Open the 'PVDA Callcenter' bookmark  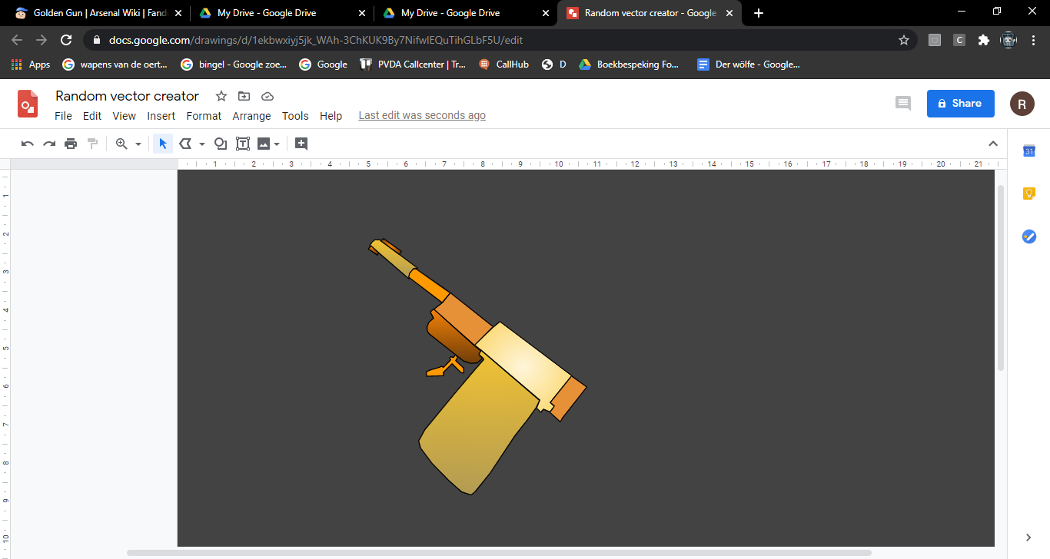(x=413, y=64)
